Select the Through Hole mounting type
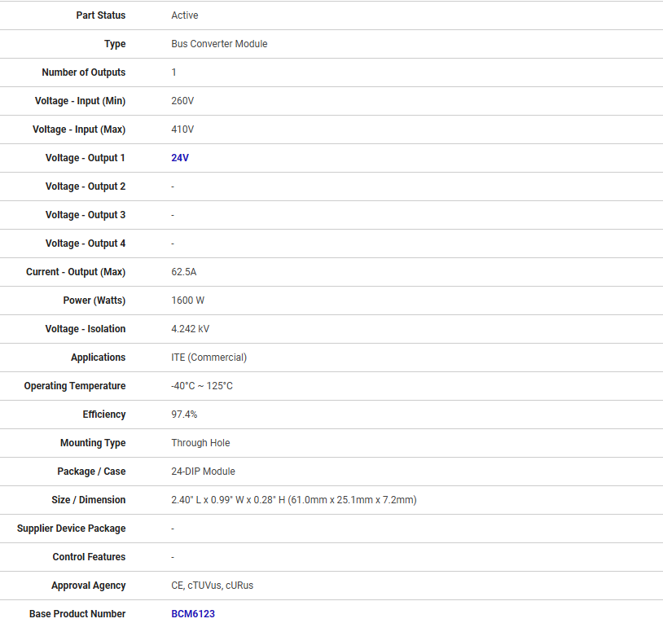The image size is (663, 623). pos(200,443)
